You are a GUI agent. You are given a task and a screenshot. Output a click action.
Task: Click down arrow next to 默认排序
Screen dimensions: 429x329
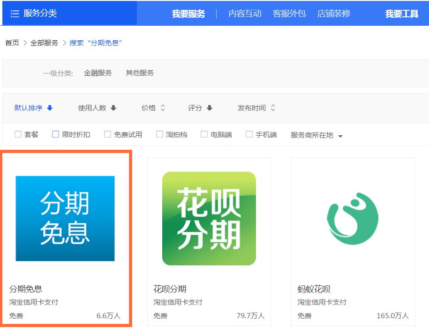pos(50,108)
